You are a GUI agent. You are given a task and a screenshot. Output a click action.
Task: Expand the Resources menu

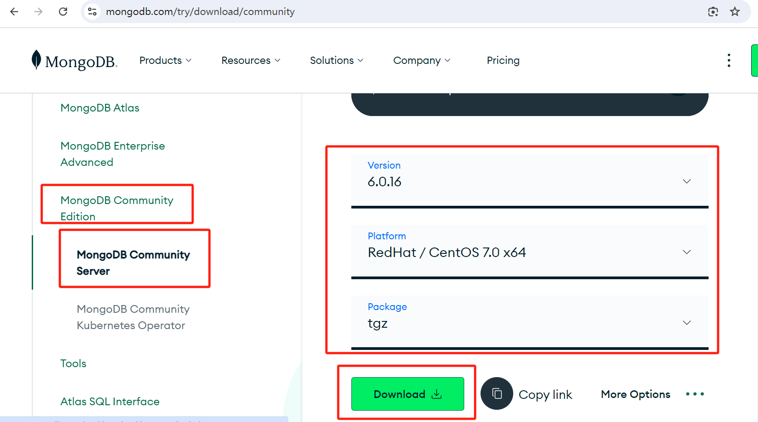(251, 60)
